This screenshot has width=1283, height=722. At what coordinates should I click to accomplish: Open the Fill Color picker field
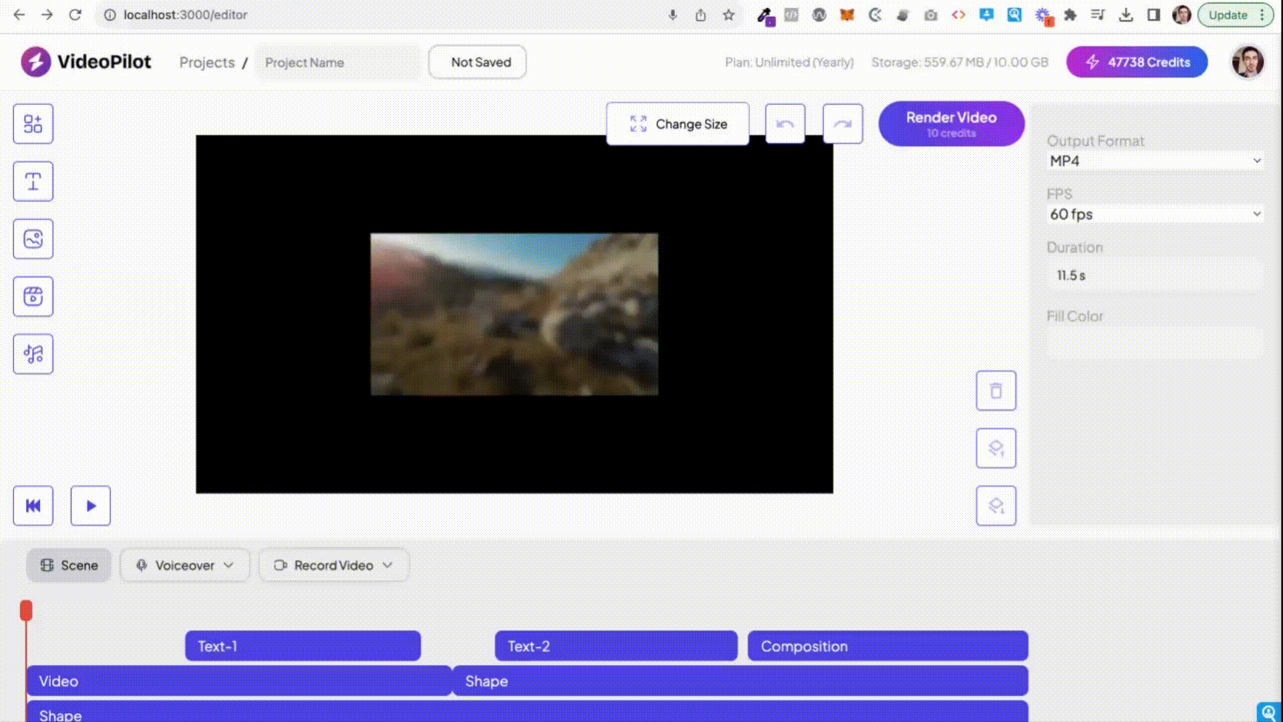[1155, 342]
